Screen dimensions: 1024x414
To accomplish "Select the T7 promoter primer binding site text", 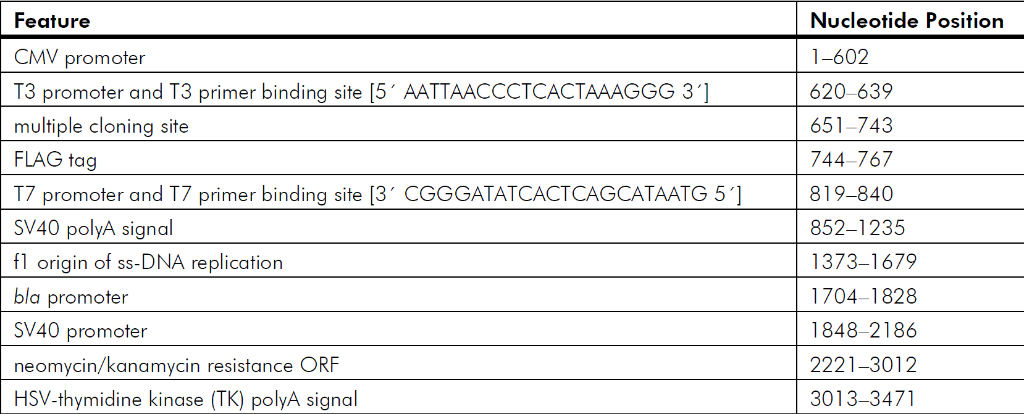I will point(377,194).
